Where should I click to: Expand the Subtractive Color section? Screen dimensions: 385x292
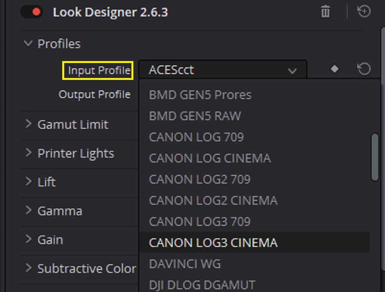coord(28,268)
